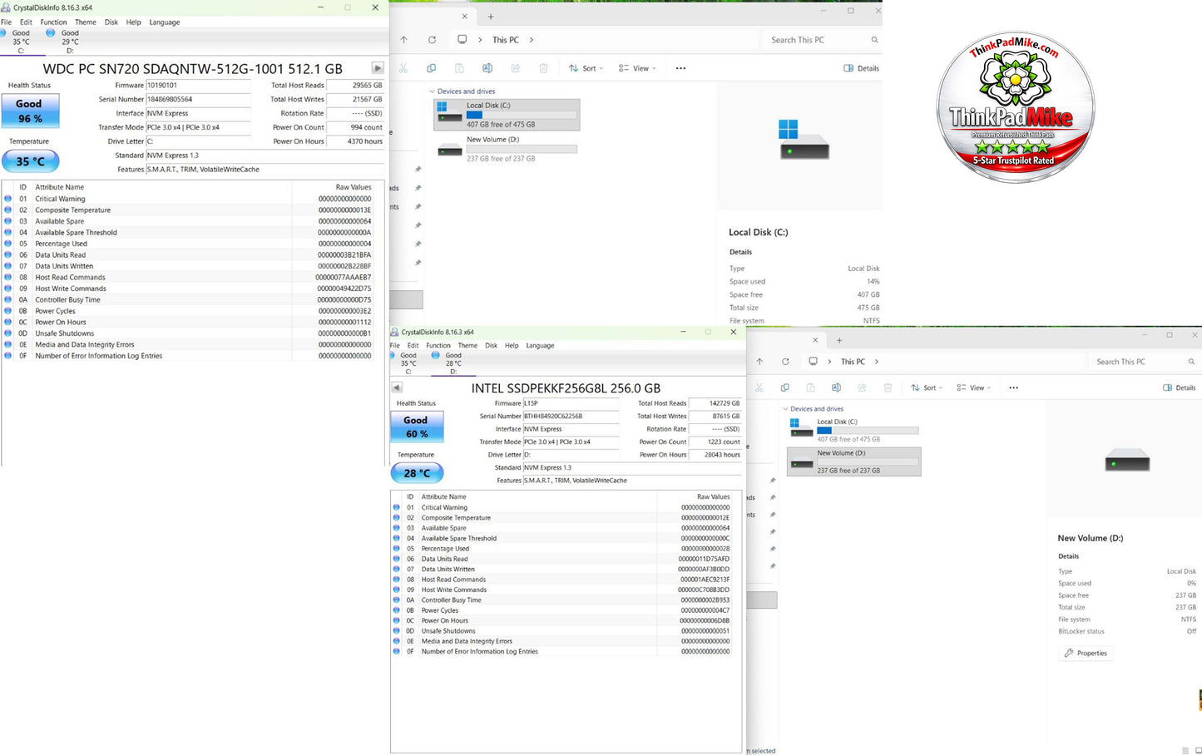Open Sort dropdown in lower File Explorer
Viewport: 1202px width, 755px height.
tap(927, 387)
